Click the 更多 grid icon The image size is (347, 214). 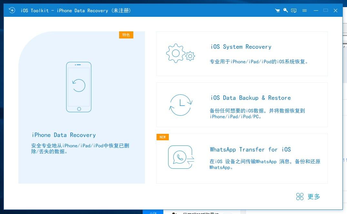click(x=300, y=197)
